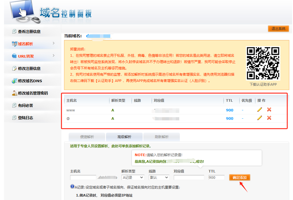293x200 pixels.
Task: Click the TTL column header in table
Action: tap(229, 101)
